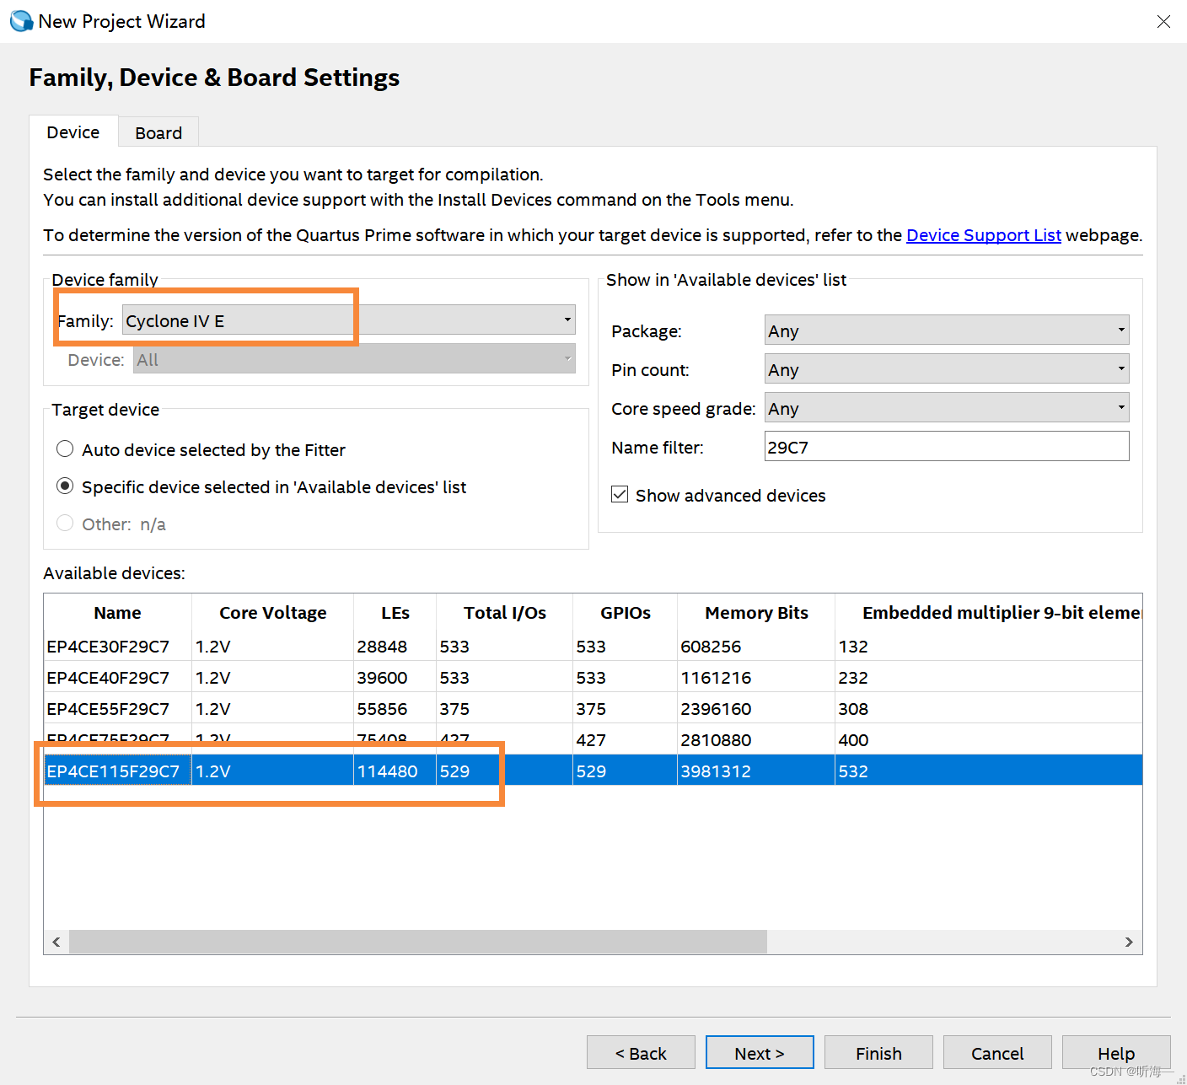The height and width of the screenshot is (1085, 1187).
Task: Switch to the Board tab
Action: point(158,133)
